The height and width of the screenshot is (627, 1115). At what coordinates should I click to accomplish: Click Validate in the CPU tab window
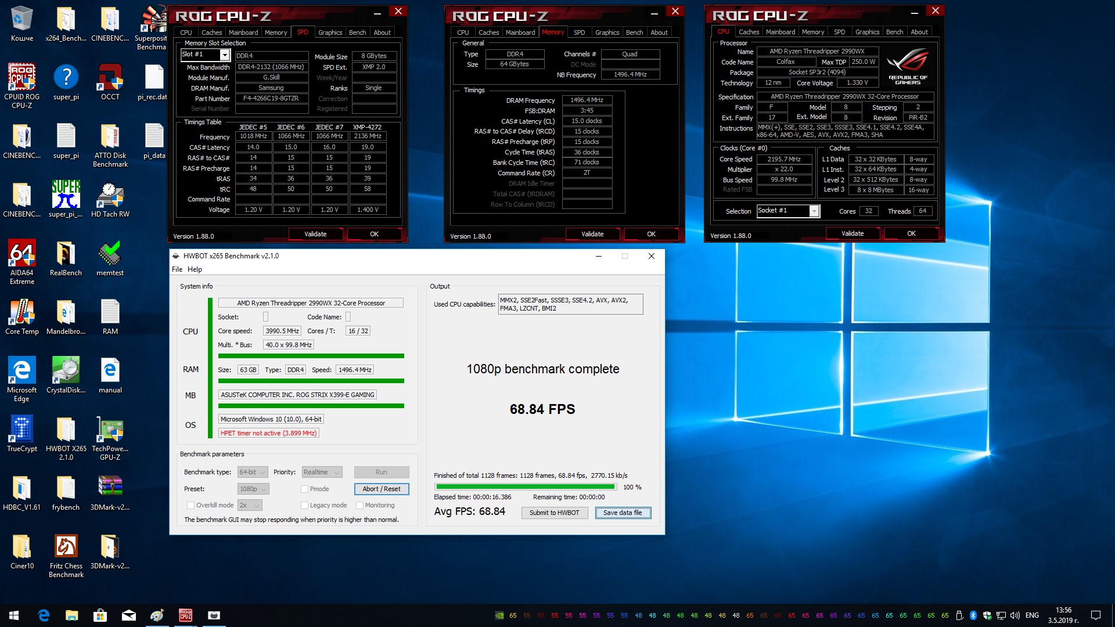(x=853, y=233)
